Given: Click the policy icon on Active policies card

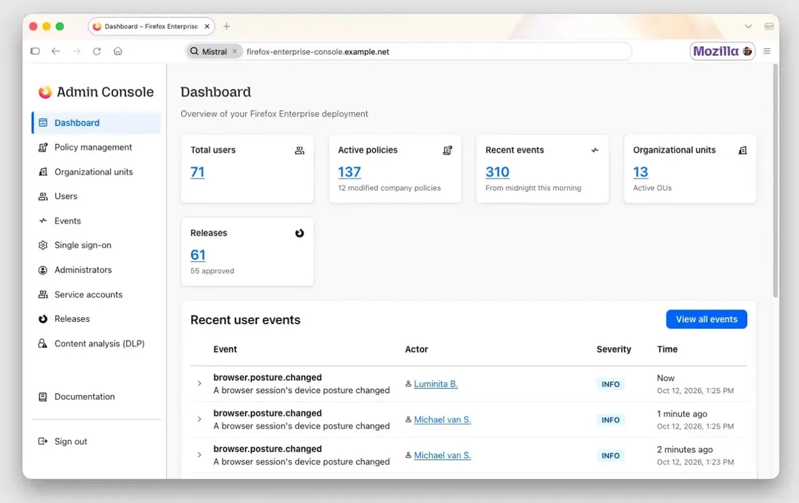Looking at the screenshot, I should click(x=447, y=151).
